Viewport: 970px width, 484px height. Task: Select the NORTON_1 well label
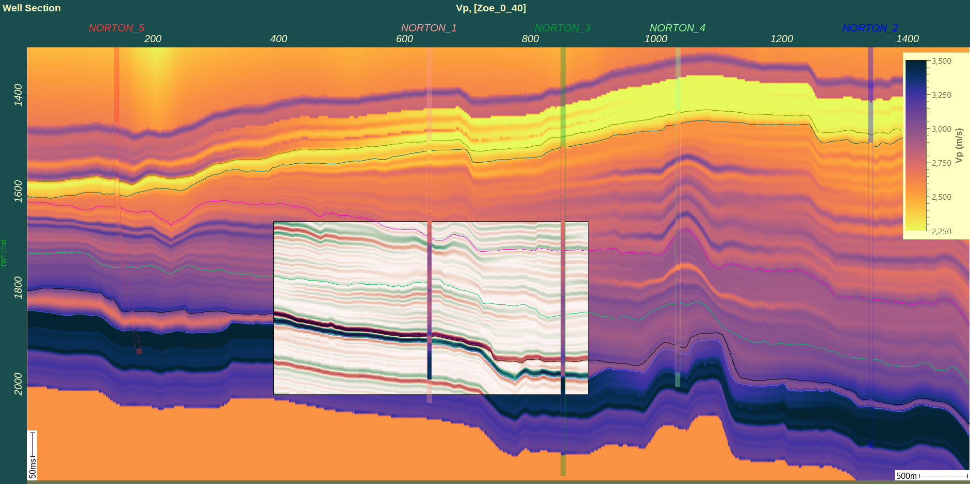[x=429, y=28]
